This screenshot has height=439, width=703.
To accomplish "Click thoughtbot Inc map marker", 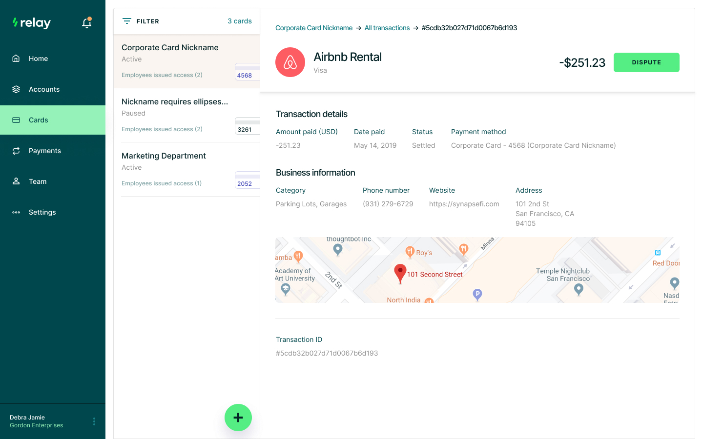I will tap(338, 250).
